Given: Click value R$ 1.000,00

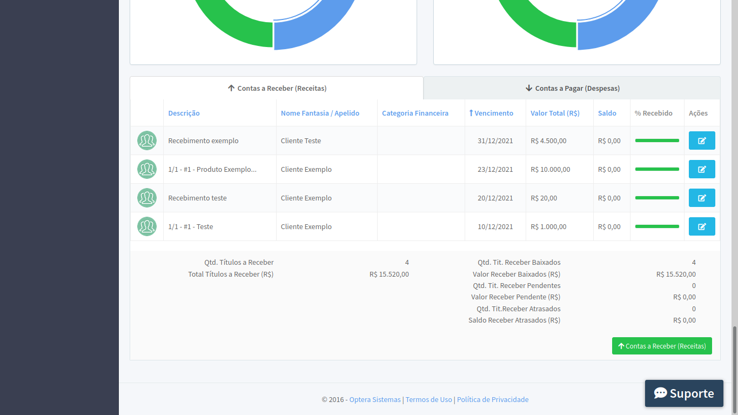Looking at the screenshot, I should (548, 226).
